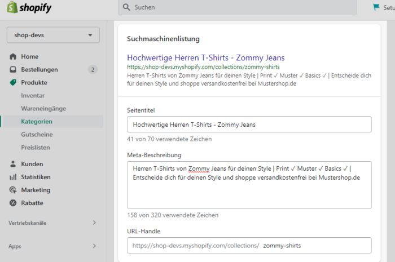
Task: Focus the Suchen search field
Action: tap(238, 7)
